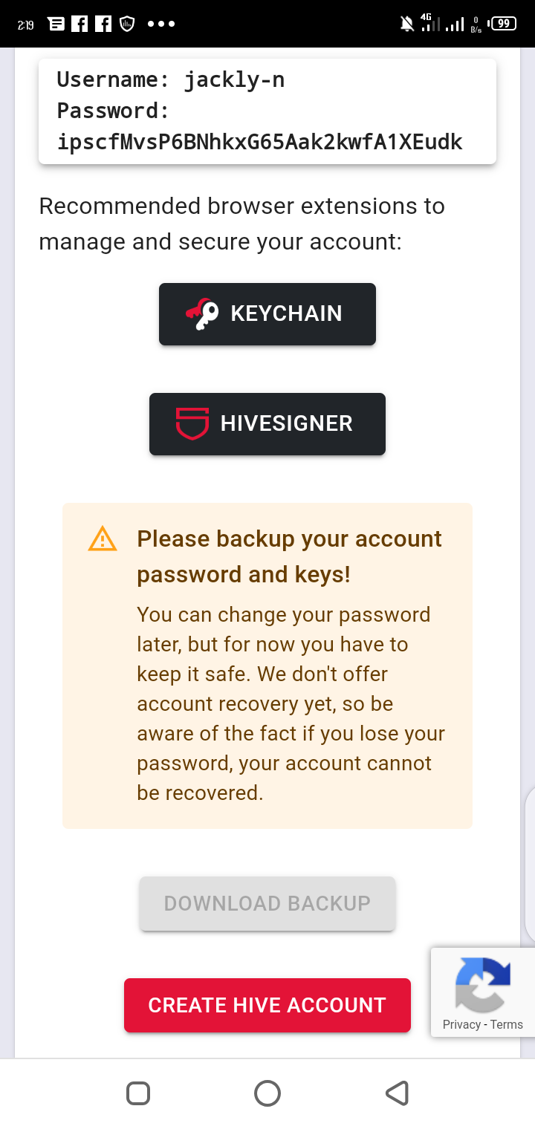Open the KEYCHAIN extension button
This screenshot has width=535, height=1129.
267,314
